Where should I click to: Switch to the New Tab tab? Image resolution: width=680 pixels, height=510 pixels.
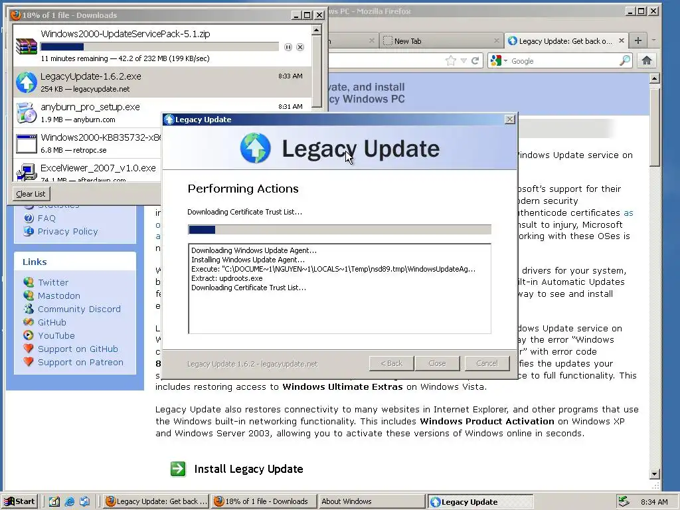point(441,41)
